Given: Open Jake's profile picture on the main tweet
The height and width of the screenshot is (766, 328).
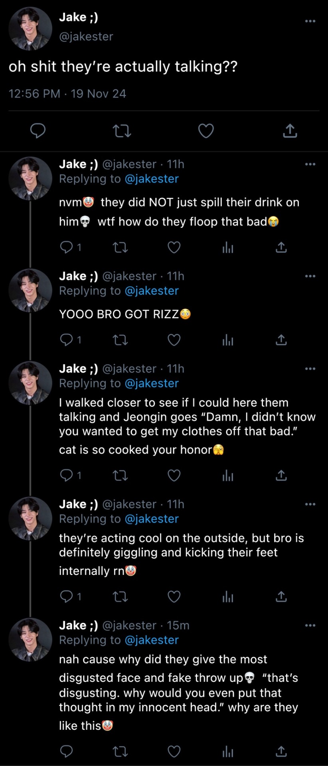Looking at the screenshot, I should [x=30, y=29].
